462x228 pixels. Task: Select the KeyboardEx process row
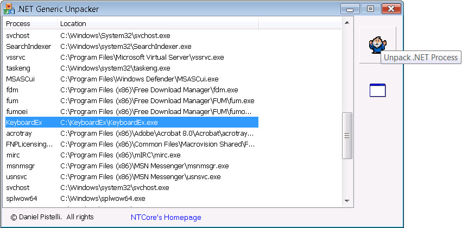click(x=132, y=123)
